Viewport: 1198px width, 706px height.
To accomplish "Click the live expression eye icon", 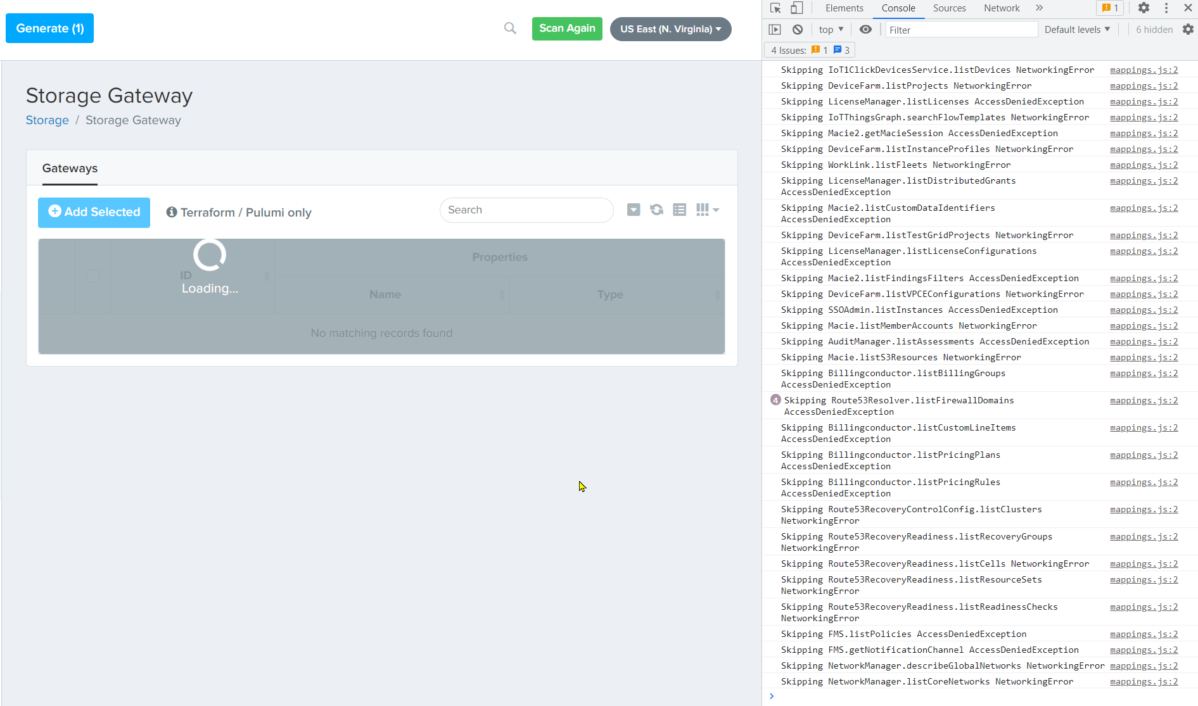I will click(x=865, y=30).
